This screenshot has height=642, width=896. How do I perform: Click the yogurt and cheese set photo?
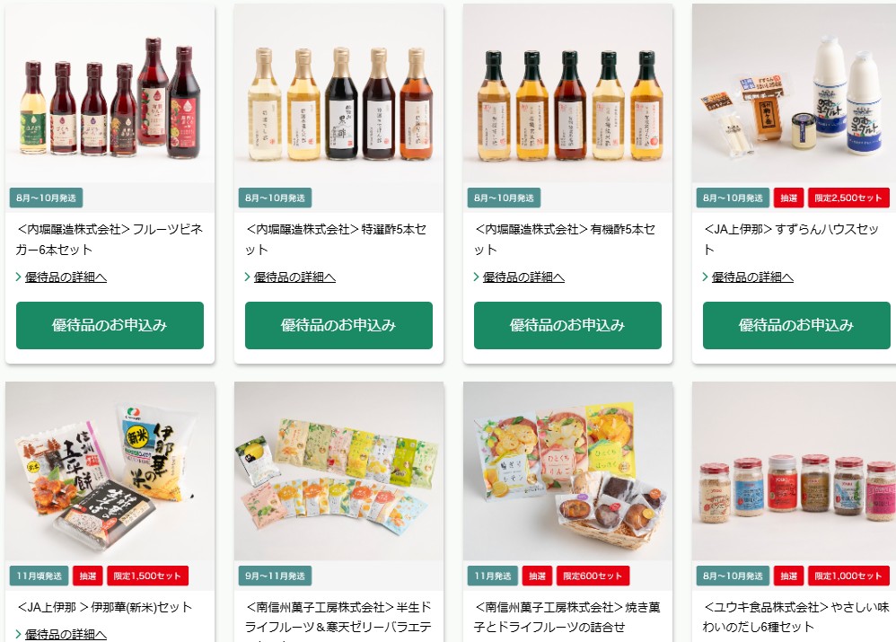click(794, 93)
